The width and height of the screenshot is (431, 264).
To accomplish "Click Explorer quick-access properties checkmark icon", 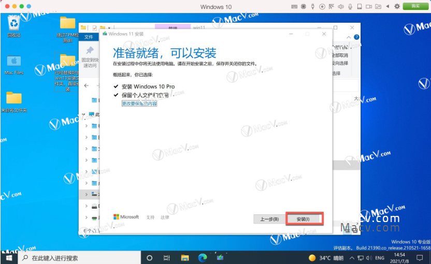I will click(x=95, y=28).
